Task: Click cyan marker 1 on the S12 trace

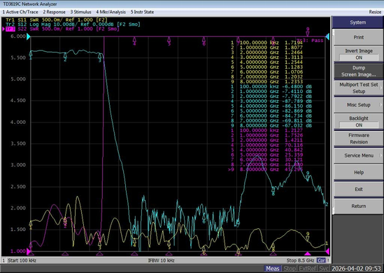Action: 31,55
